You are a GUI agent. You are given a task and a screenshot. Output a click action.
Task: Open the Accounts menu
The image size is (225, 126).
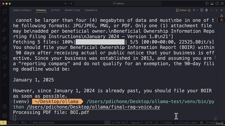coord(5,106)
